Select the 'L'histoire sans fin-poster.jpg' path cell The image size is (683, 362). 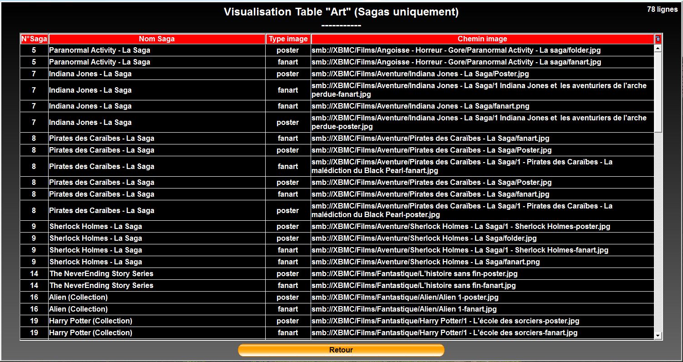pyautogui.click(x=482, y=274)
